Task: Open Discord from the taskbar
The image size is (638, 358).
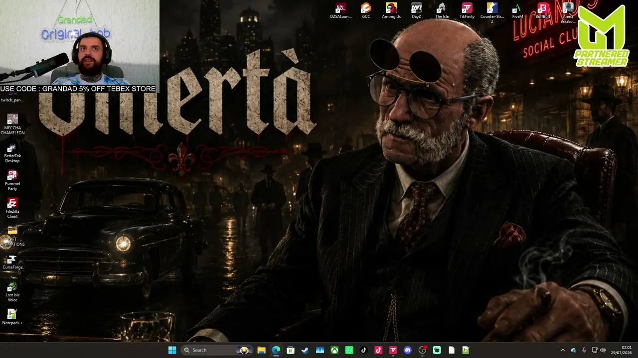Action: tap(408, 350)
